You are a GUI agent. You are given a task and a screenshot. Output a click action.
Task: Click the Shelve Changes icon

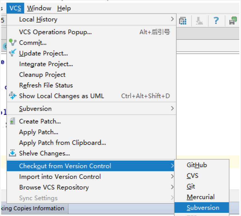(x=13, y=153)
